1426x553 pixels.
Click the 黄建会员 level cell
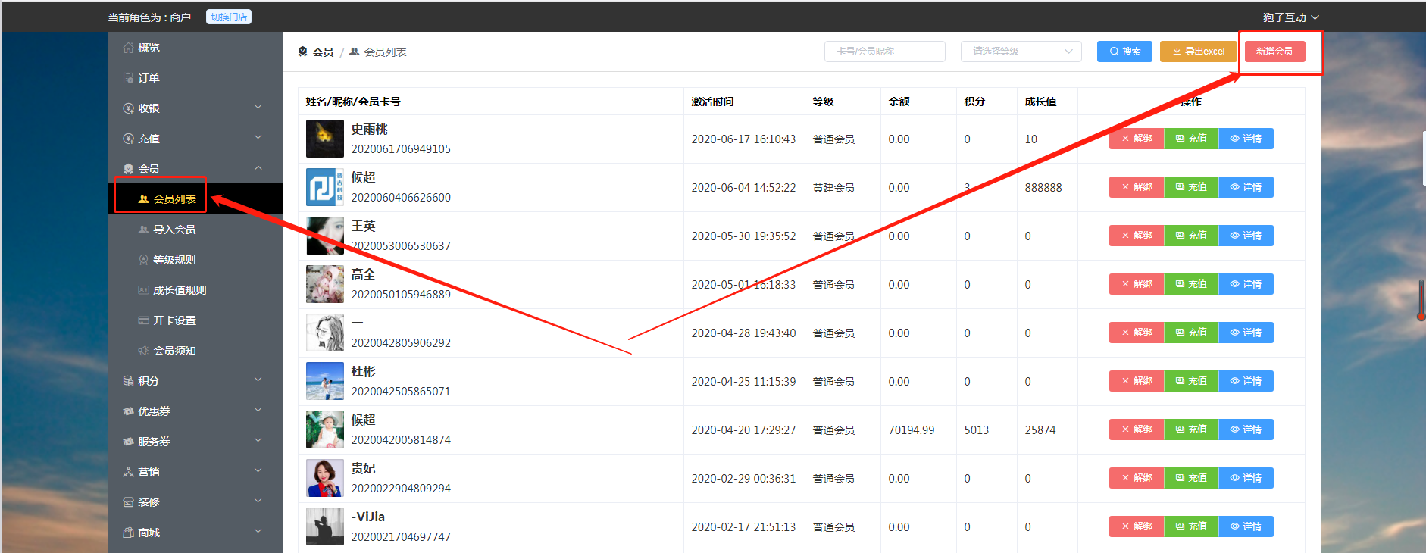833,187
